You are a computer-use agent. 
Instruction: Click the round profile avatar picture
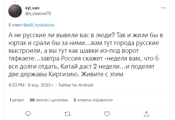click(15, 11)
